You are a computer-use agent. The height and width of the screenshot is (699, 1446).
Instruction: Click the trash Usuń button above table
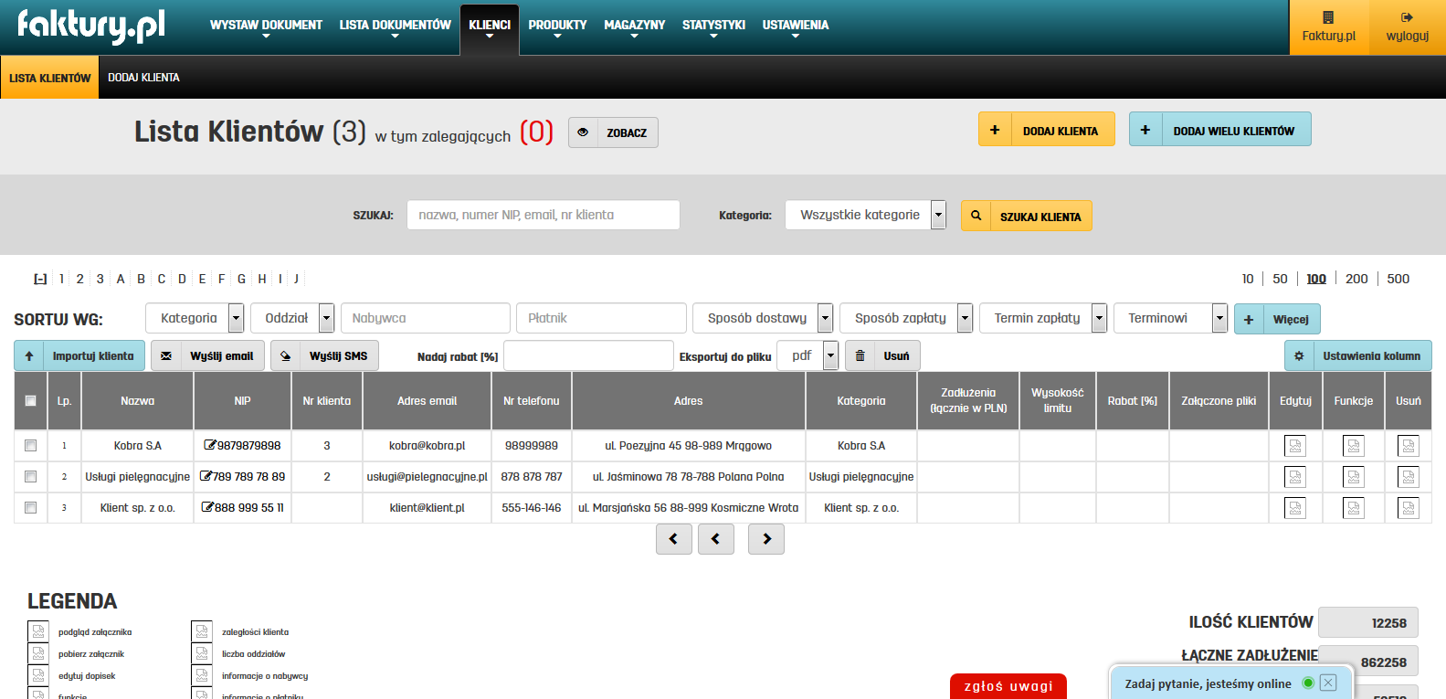tap(882, 356)
